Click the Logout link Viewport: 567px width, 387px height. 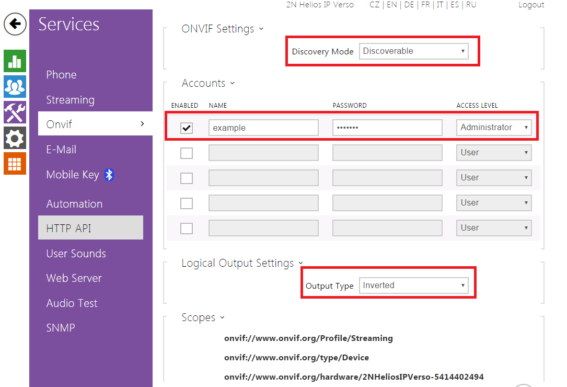click(531, 5)
